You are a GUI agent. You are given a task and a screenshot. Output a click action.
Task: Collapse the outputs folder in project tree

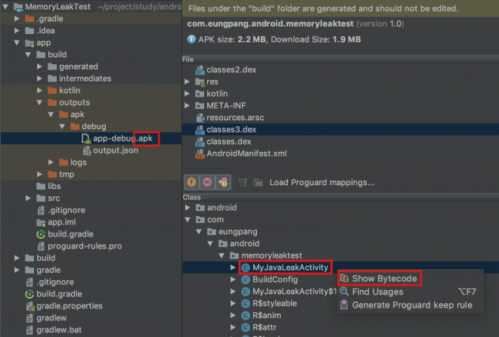(41, 102)
